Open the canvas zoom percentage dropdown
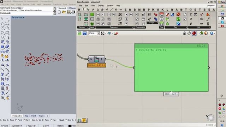The width and height of the screenshot is (226, 127). tap(99, 34)
